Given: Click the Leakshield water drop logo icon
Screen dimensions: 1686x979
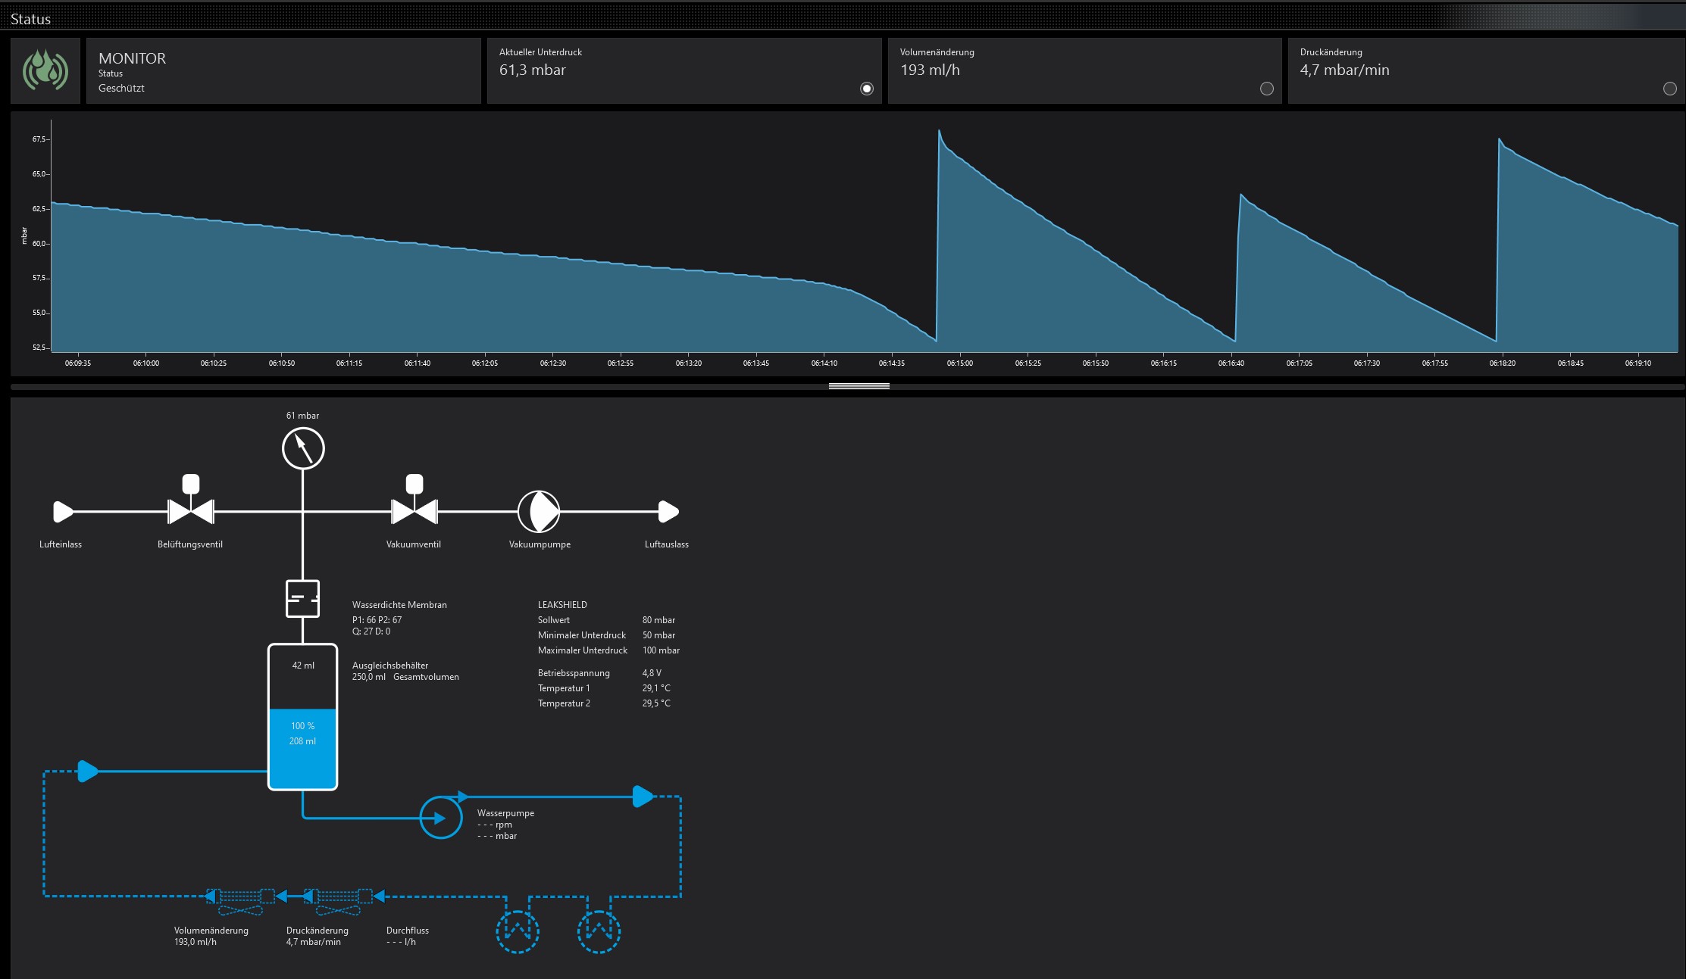Looking at the screenshot, I should point(45,70).
